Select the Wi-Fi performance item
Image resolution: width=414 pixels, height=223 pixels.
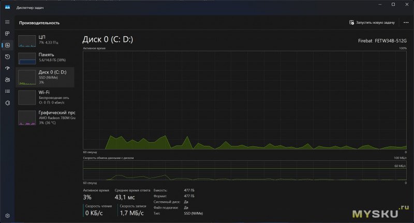tap(46, 97)
